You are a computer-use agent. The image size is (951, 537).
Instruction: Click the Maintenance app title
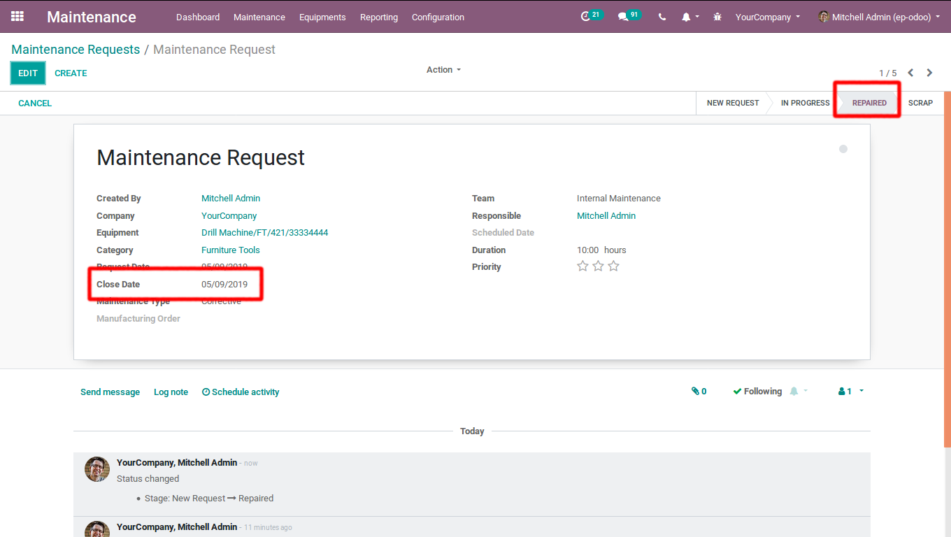coord(92,17)
